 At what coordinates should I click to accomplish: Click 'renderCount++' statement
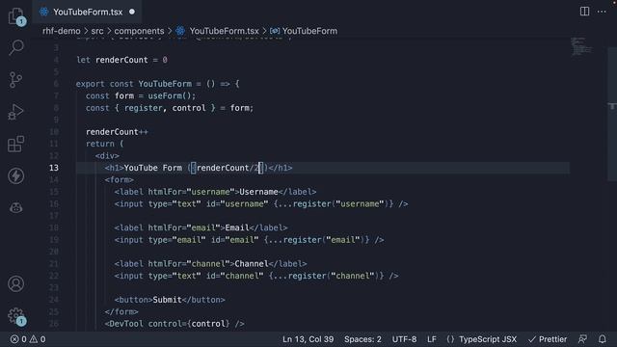(x=117, y=132)
